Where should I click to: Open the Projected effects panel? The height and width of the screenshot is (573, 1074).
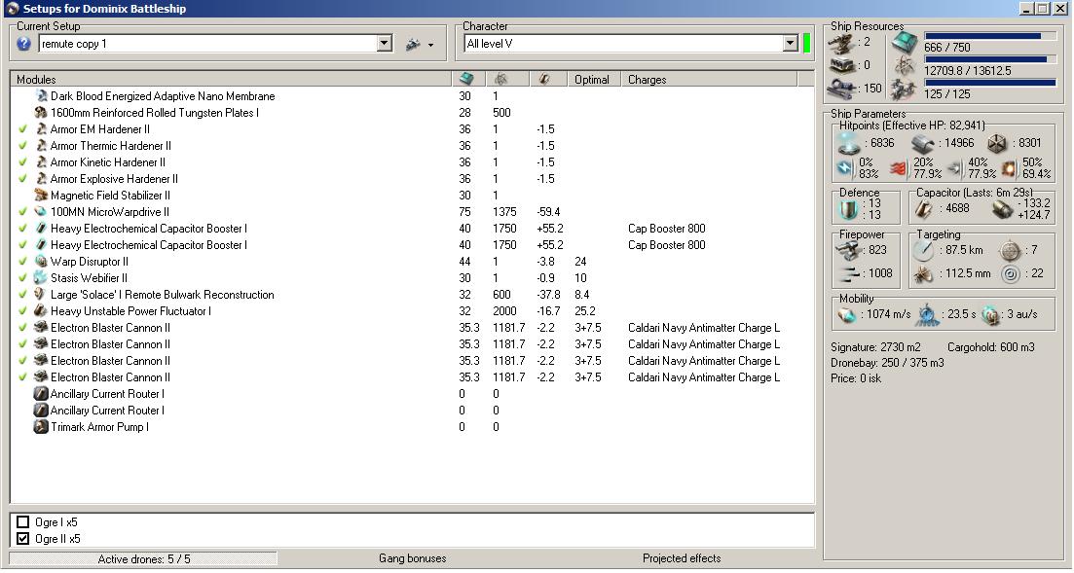[682, 558]
